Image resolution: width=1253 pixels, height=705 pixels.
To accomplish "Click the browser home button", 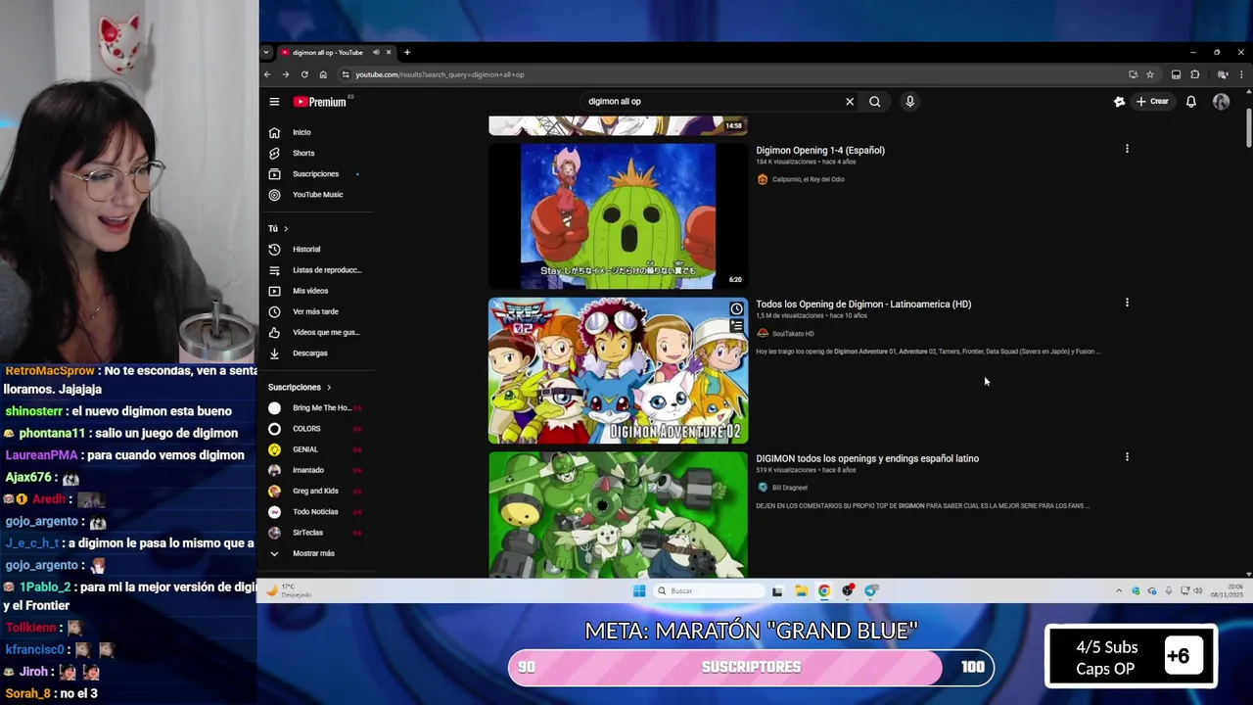I will point(323,74).
